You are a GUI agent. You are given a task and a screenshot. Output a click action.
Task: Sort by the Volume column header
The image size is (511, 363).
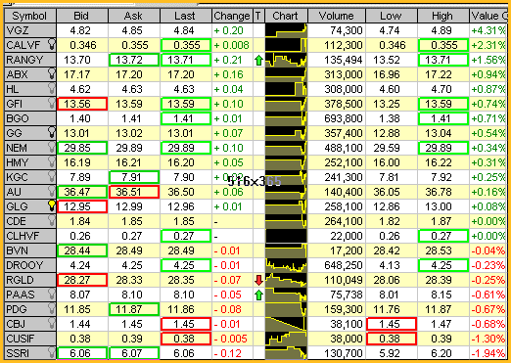point(337,16)
